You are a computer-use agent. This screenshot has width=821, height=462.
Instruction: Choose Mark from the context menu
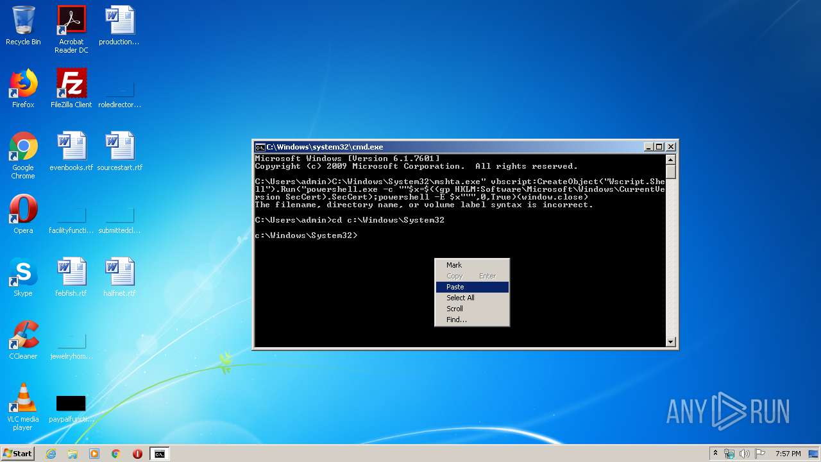pos(472,265)
